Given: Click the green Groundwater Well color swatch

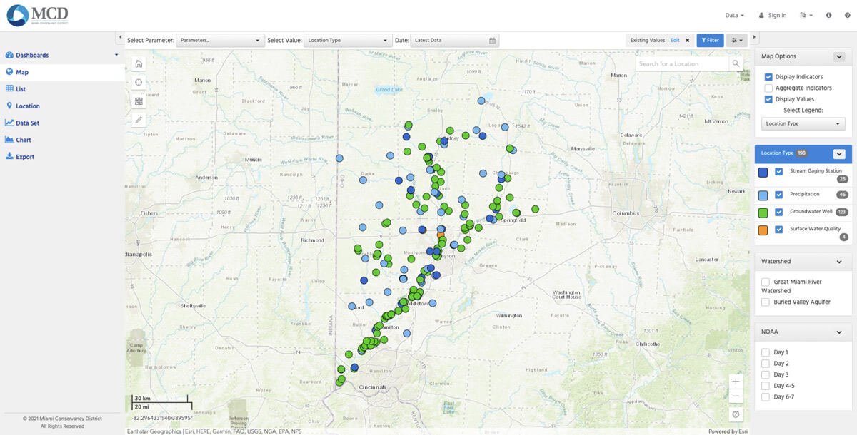Looking at the screenshot, I should point(763,212).
